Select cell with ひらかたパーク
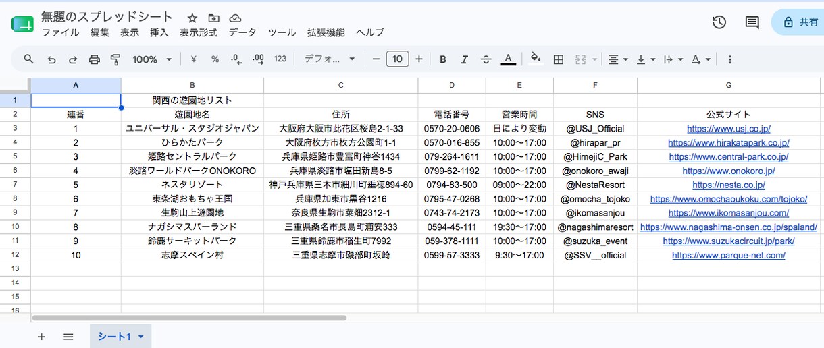Viewport: 824px width, 348px height. pos(192,142)
